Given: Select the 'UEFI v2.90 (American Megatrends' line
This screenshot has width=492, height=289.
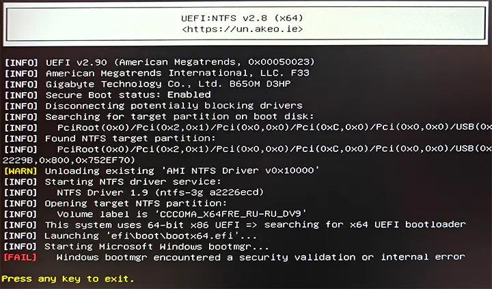Looking at the screenshot, I should 180,62.
